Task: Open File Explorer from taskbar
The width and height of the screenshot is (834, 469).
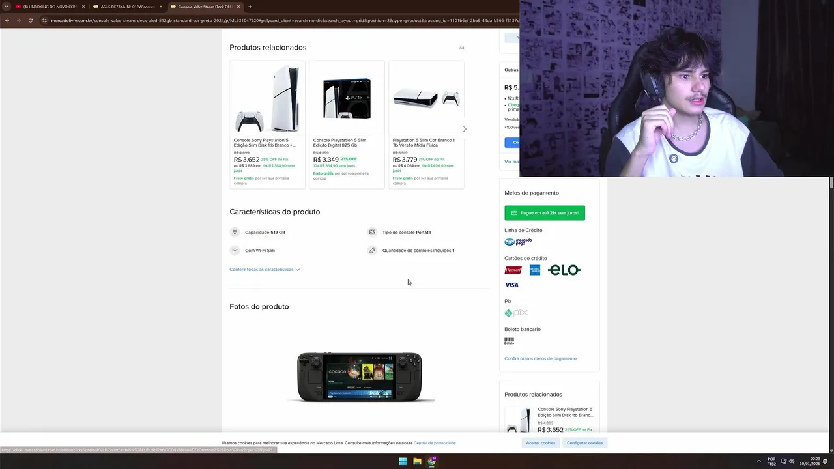Action: [417, 462]
